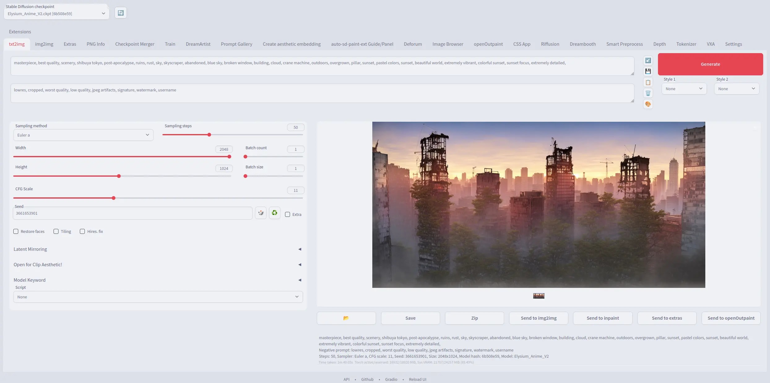This screenshot has height=383, width=770.
Task: Click the style preset orange swatch icon
Action: (648, 104)
